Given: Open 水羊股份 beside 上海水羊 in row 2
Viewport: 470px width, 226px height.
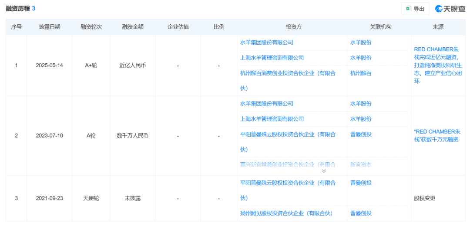Looking at the screenshot, I should (361, 119).
